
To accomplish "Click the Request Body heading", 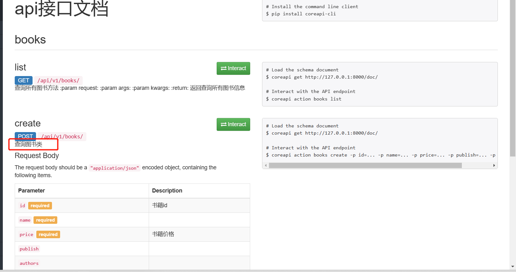I will coord(37,156).
